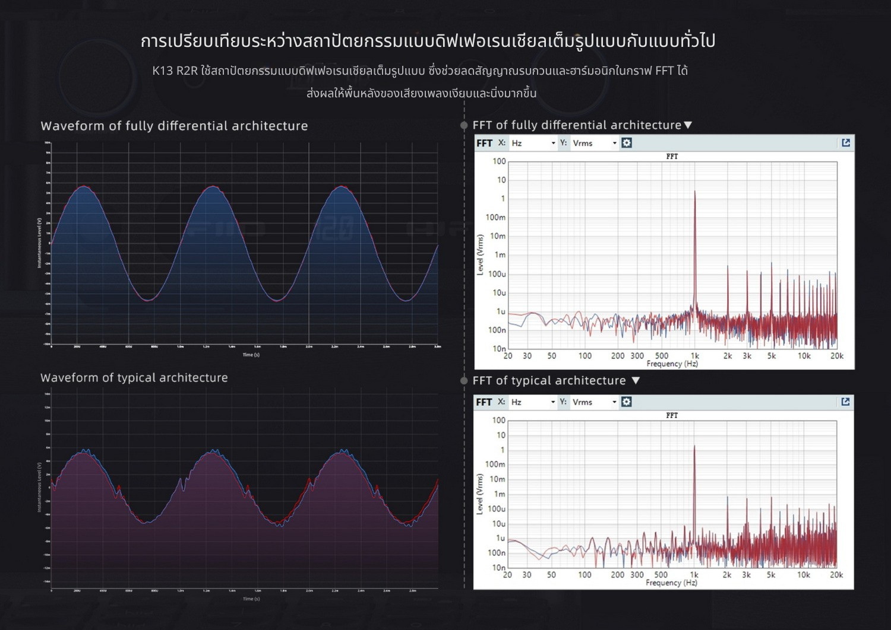Open settings gear in typical architecture FFT panel
This screenshot has height=630, width=891.
(x=626, y=402)
